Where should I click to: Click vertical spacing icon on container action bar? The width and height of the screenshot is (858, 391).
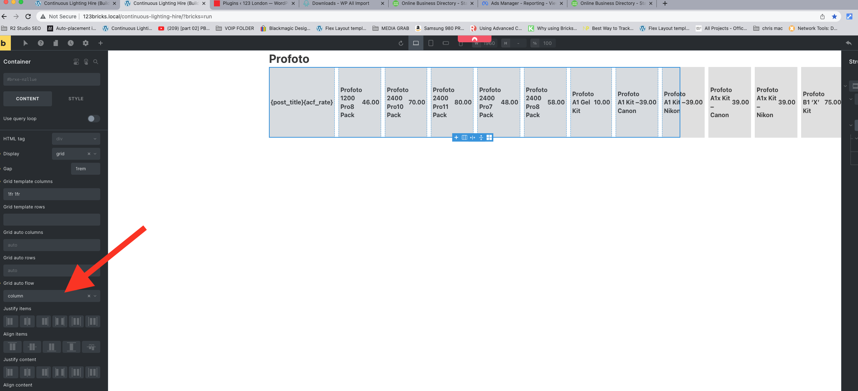pos(481,137)
